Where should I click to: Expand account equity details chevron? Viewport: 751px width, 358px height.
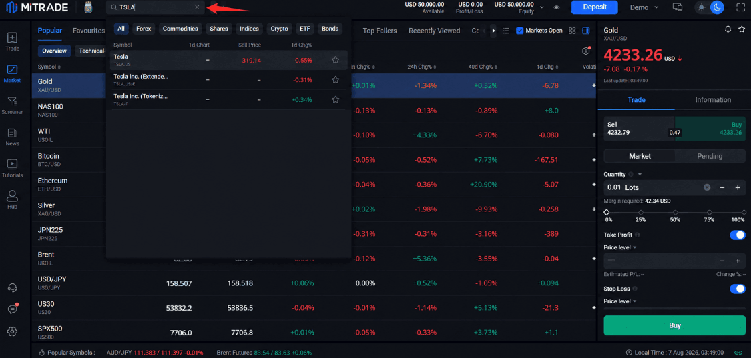tap(541, 7)
